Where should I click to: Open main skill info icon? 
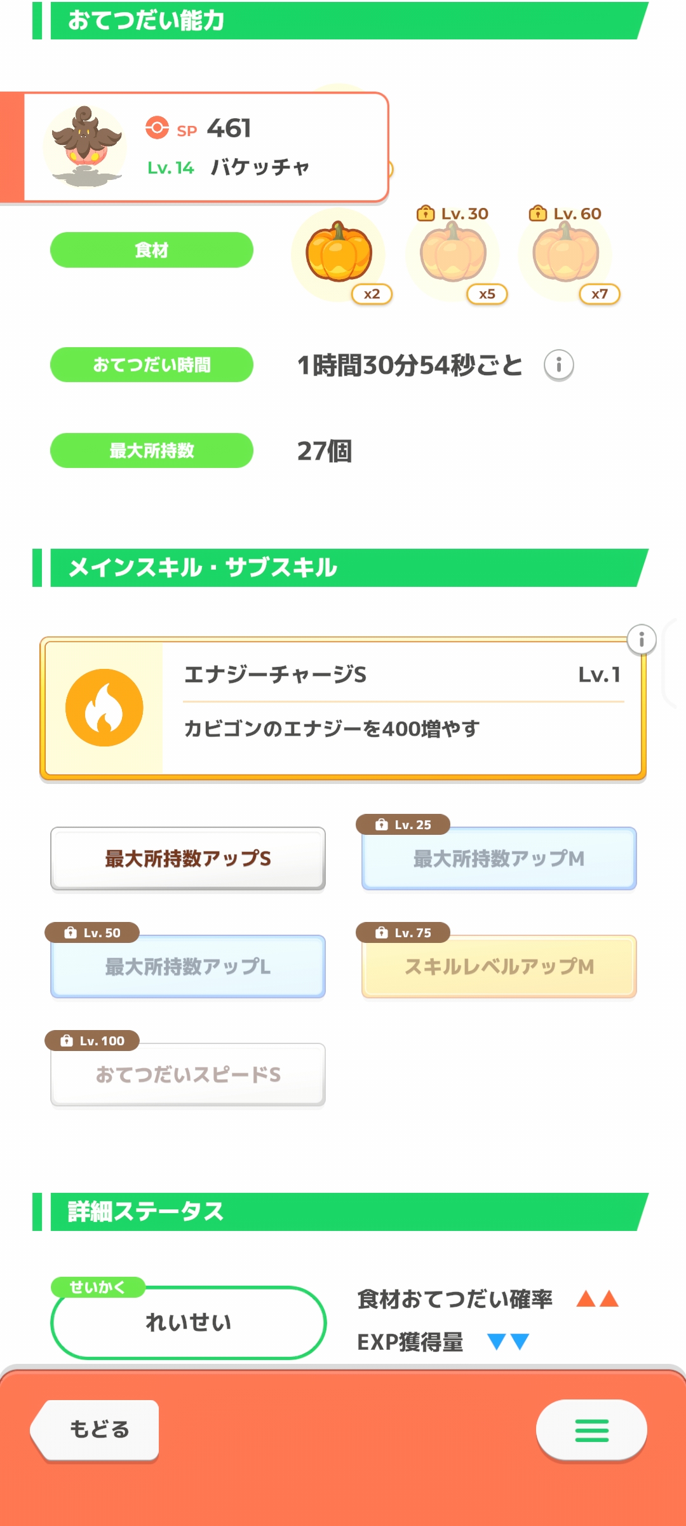[641, 639]
